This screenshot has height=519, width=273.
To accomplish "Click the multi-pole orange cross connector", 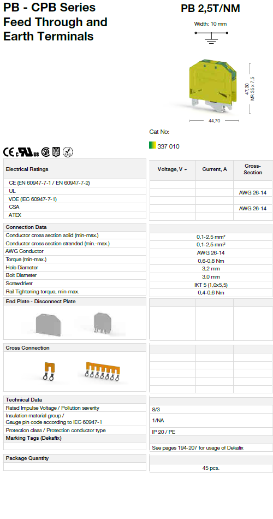I will (103, 371).
